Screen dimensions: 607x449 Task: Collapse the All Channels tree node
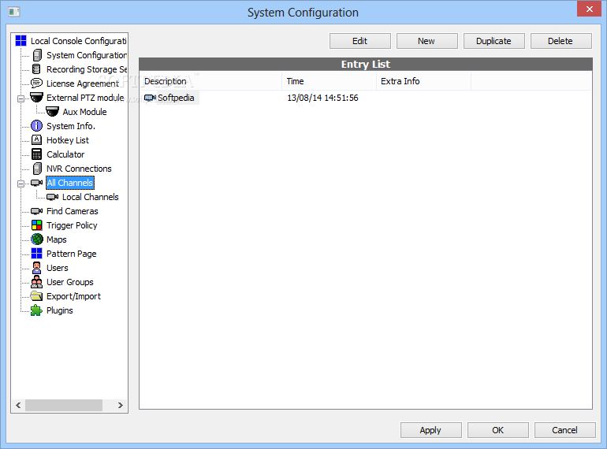tap(21, 184)
